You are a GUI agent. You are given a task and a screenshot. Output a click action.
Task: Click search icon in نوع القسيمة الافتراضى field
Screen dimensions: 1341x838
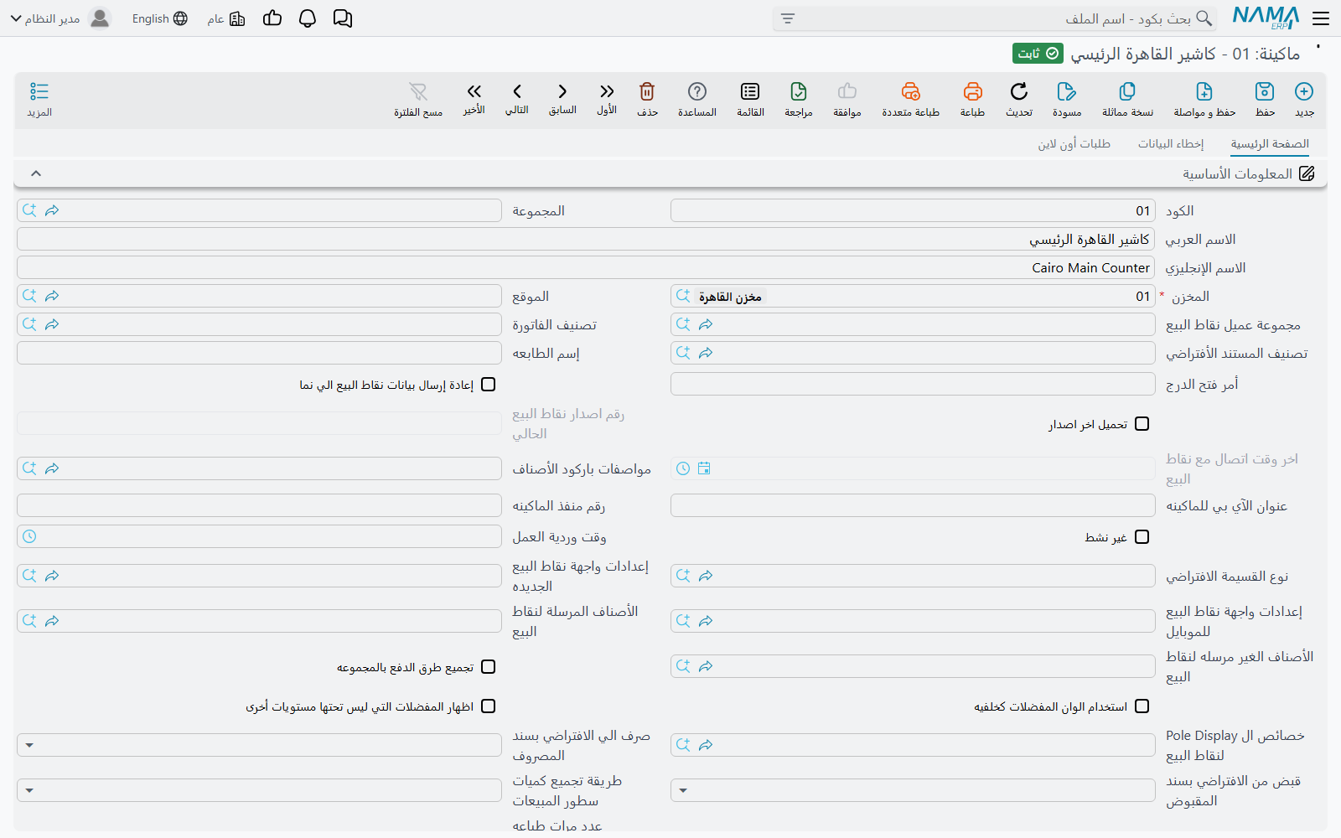(683, 576)
